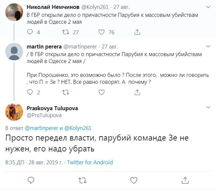Open more options on martin perera's tweet
The image size is (216, 193).
pos(208,47)
